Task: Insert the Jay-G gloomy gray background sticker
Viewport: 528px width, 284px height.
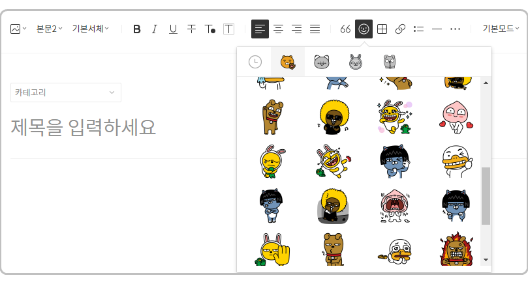Action: tap(334, 206)
